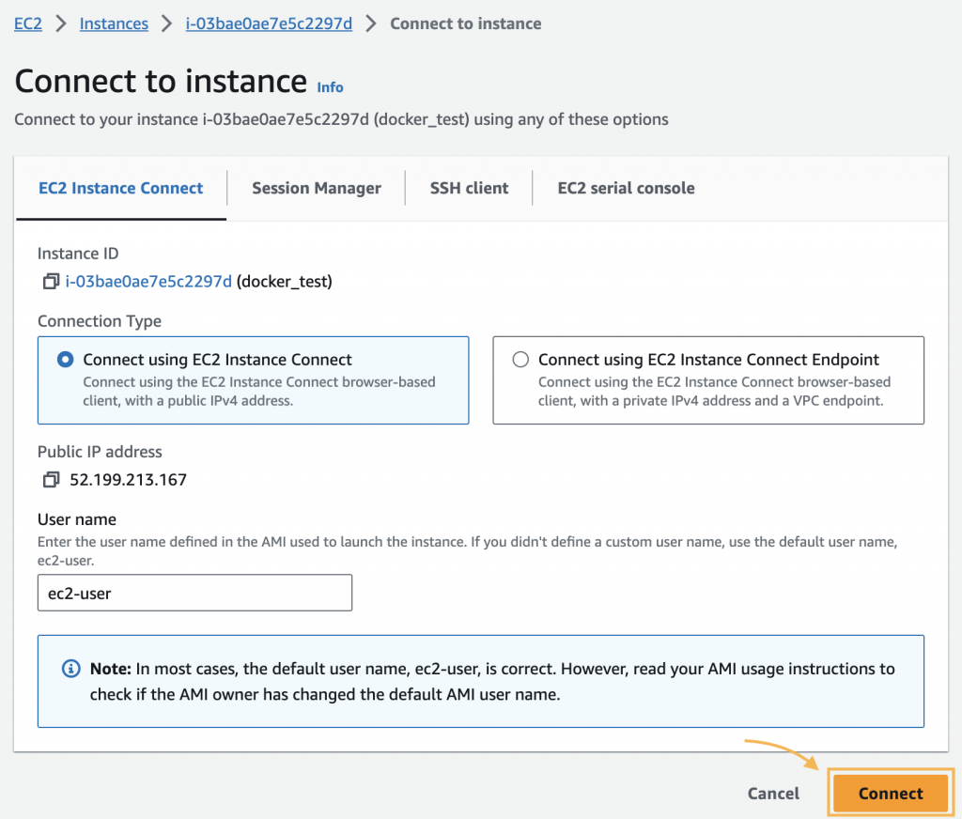This screenshot has width=962, height=819.
Task: Go to EC2 breadcrumb link
Action: pyautogui.click(x=28, y=23)
